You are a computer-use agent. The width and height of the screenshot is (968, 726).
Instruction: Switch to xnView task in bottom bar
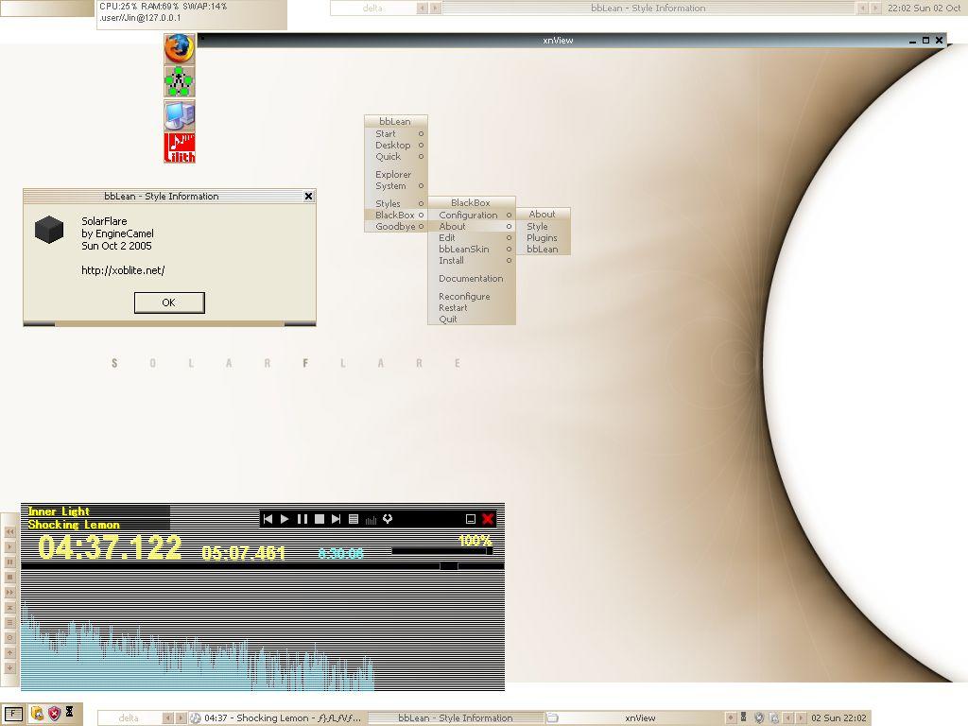click(634, 718)
